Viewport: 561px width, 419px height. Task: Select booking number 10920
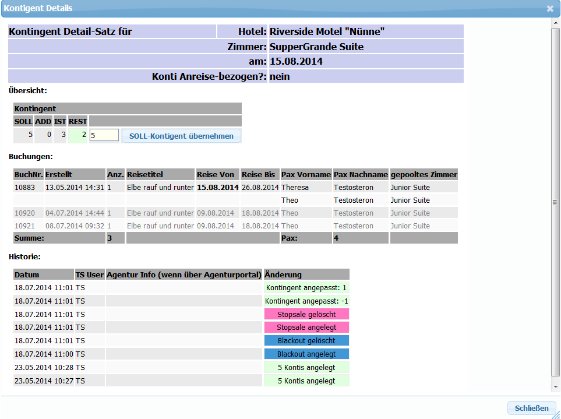pos(25,213)
